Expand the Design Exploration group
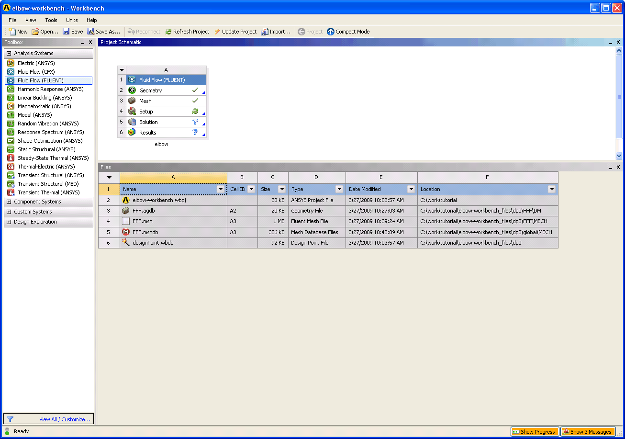Viewport: 625px width, 439px height. pyautogui.click(x=9, y=222)
